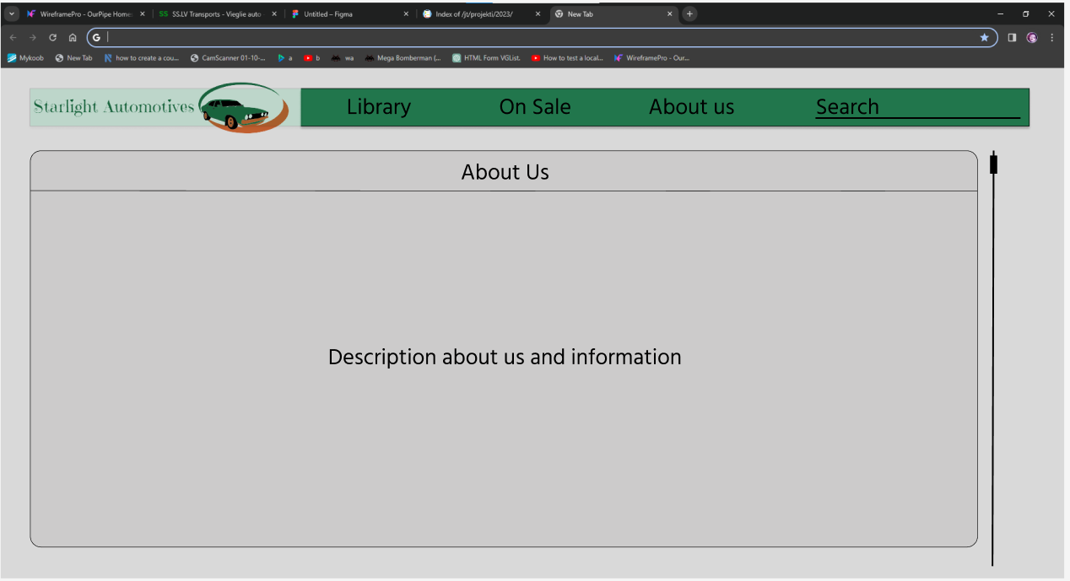This screenshot has height=581, width=1070.
Task: Click the back navigation arrow
Action: coord(13,38)
